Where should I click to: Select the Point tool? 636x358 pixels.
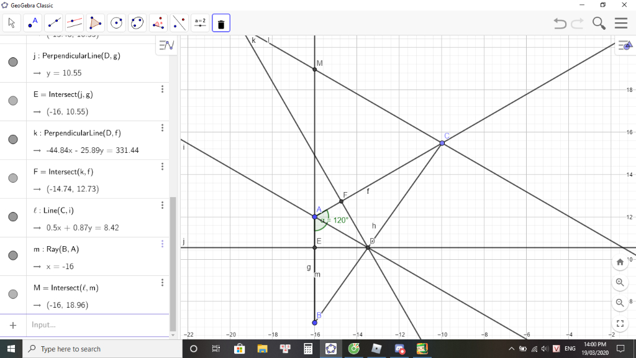click(32, 23)
